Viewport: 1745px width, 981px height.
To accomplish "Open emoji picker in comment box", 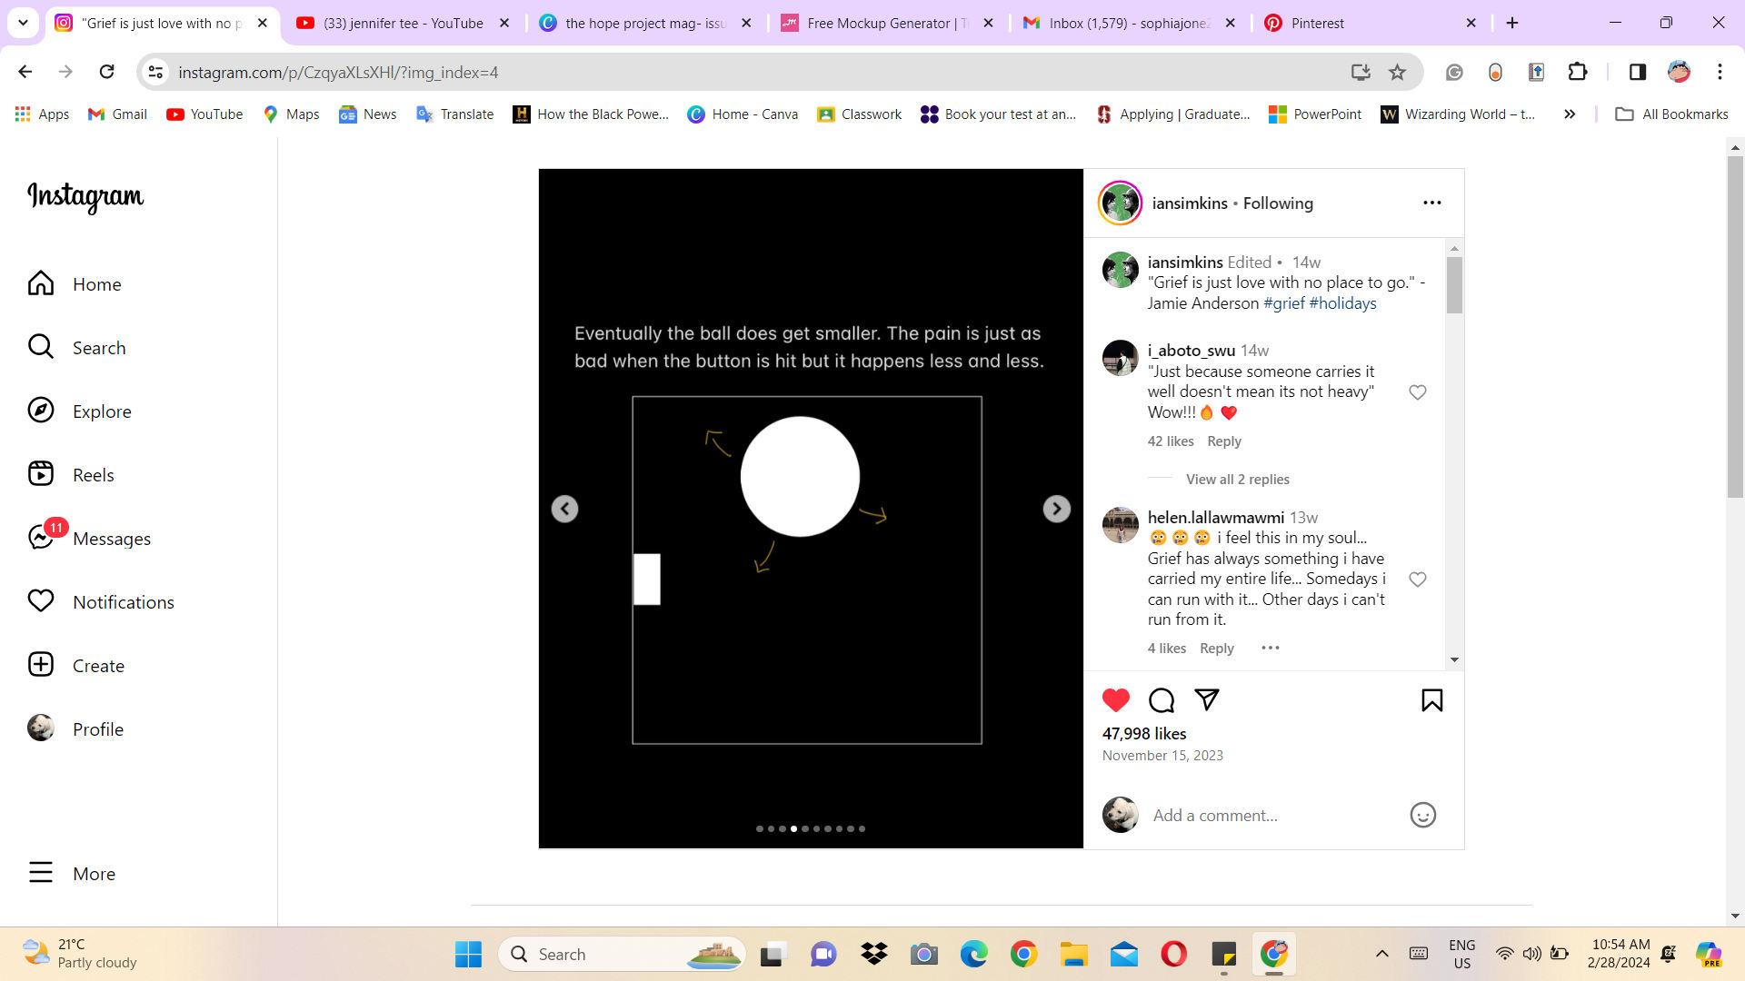I will [x=1421, y=815].
